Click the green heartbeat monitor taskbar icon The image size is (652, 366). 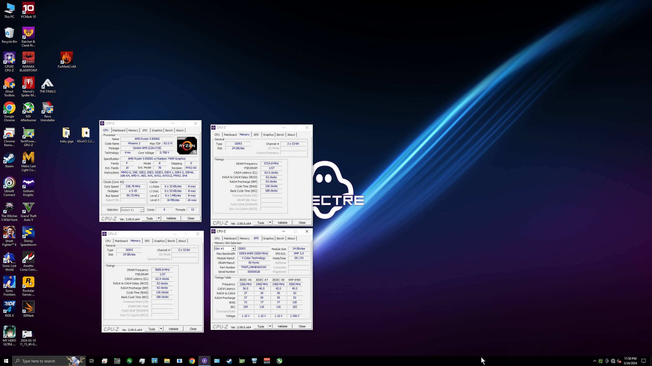(129, 361)
